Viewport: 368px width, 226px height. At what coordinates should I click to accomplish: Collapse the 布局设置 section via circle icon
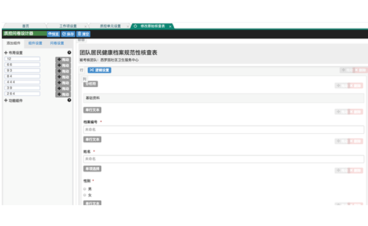[x=69, y=52]
